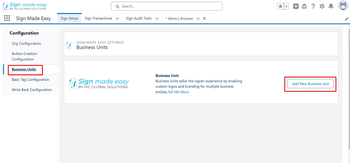The width and height of the screenshot is (350, 163).
Task: Click the Sign made easy header logo
Action: click(x=25, y=6)
